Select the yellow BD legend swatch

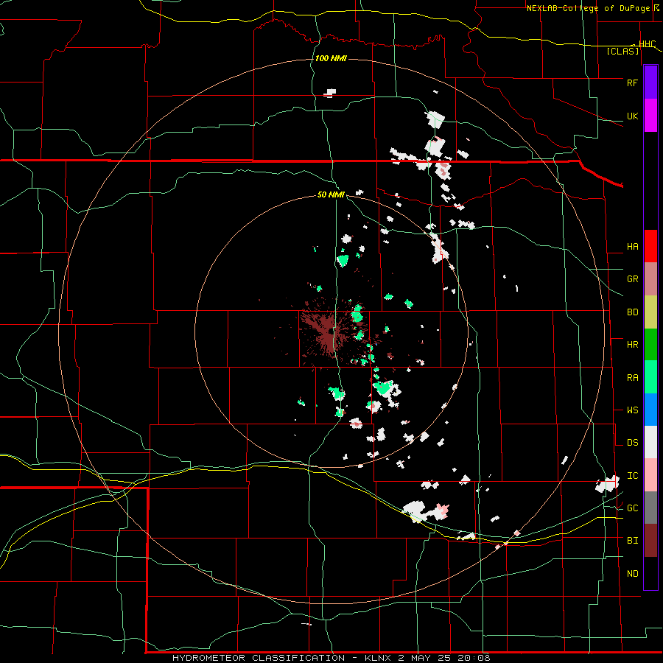tap(650, 312)
